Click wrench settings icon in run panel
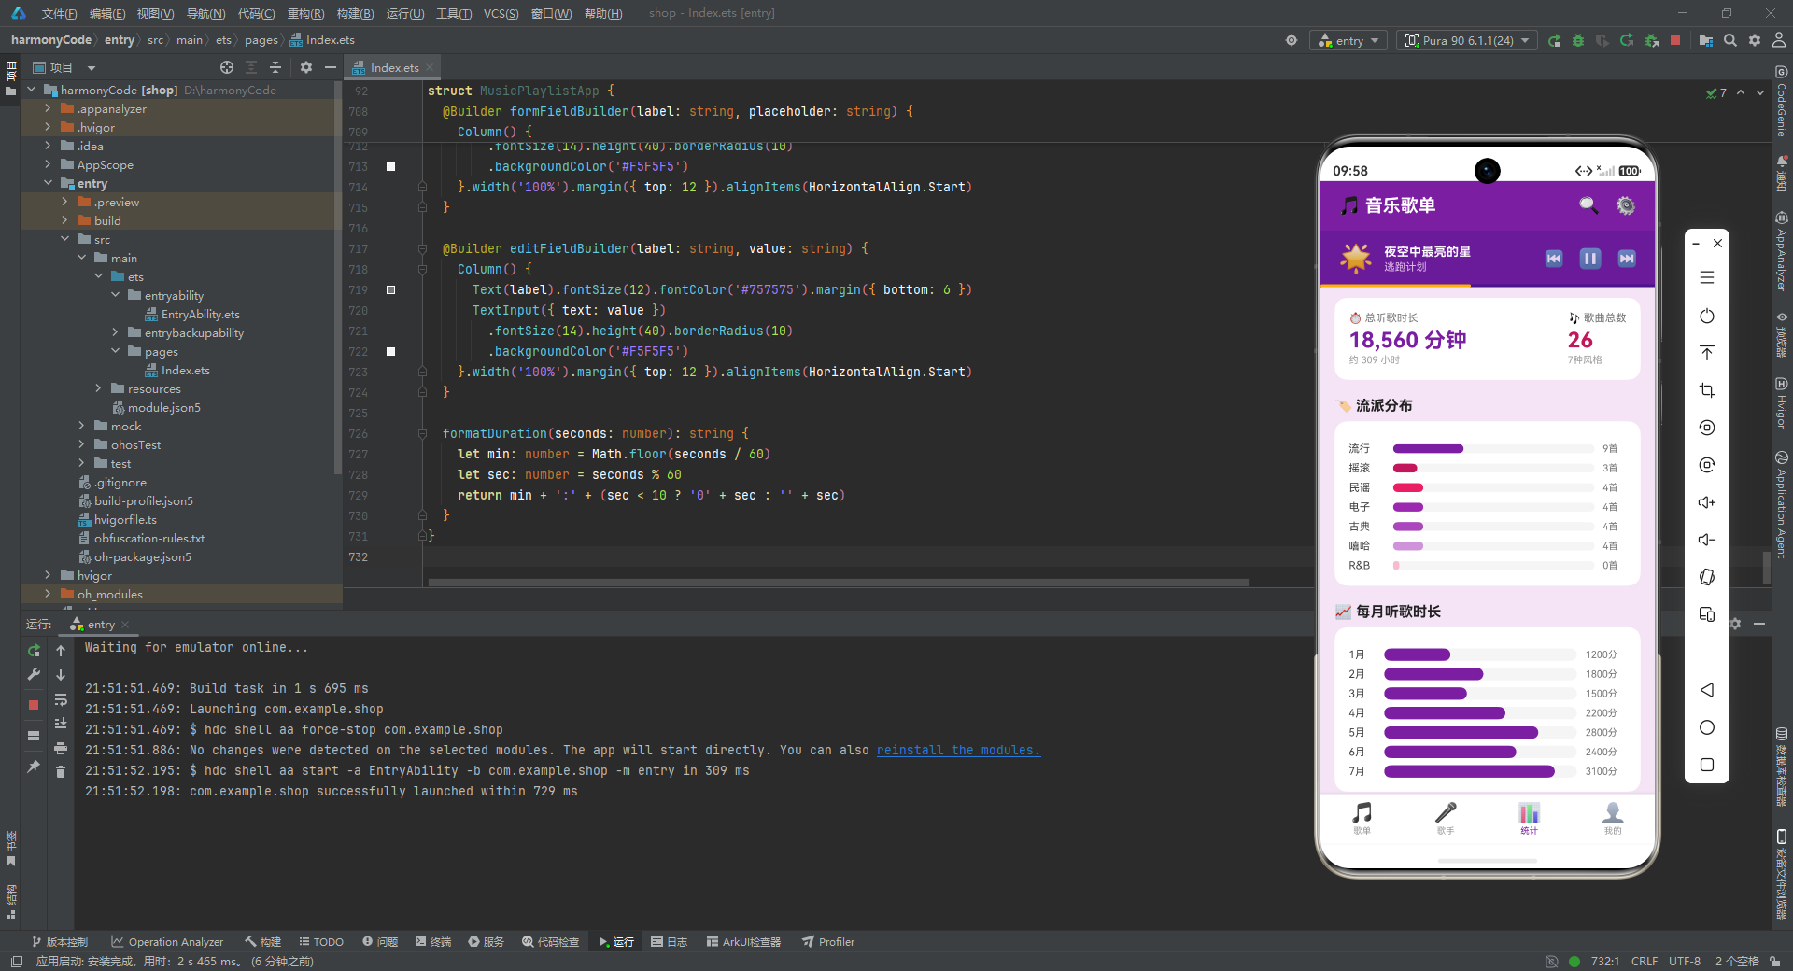Screen dimensions: 1793x971 click(x=34, y=674)
